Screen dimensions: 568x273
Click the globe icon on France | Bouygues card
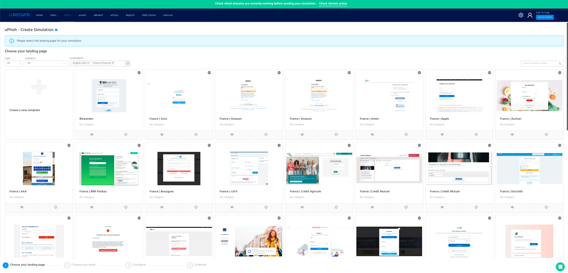click(209, 145)
